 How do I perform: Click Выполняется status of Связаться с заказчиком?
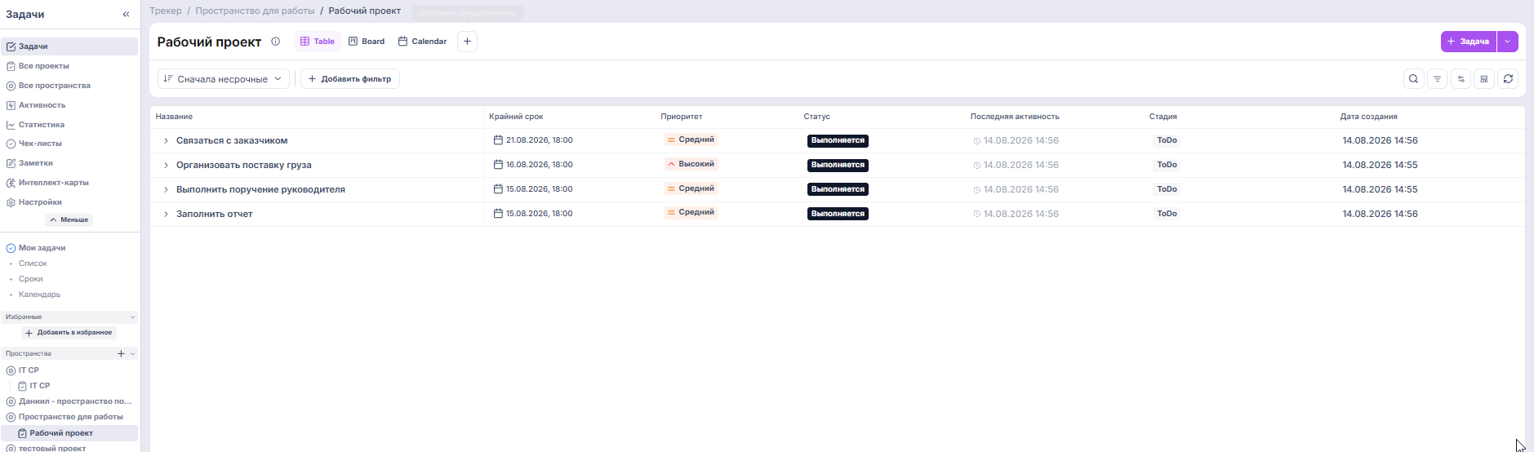(838, 140)
